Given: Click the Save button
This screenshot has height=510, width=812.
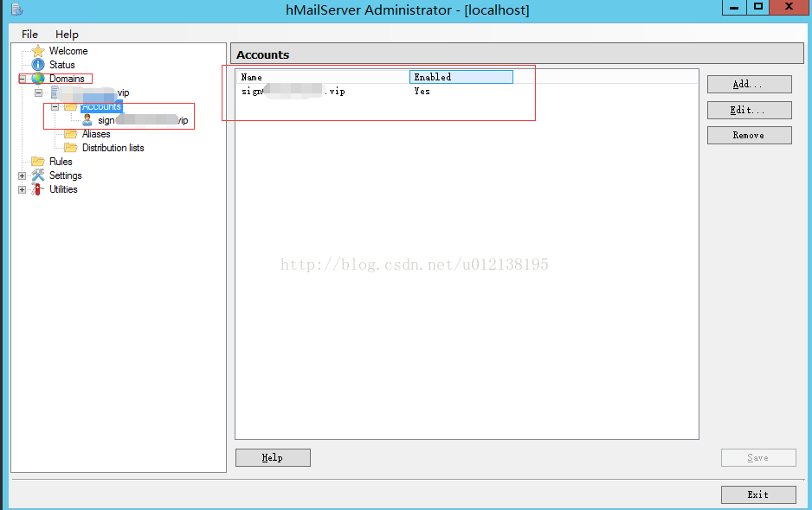Looking at the screenshot, I should click(x=758, y=458).
